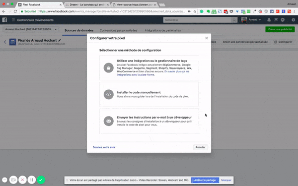Edit pixel name with pencil icon
This screenshot has height=186, width=298.
[60, 40]
